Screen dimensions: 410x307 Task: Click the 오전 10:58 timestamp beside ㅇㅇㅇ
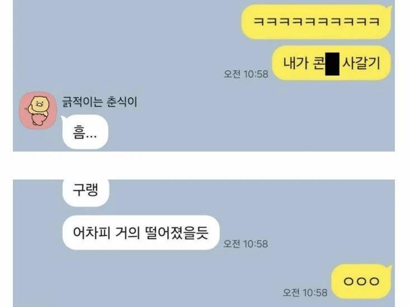tap(305, 292)
